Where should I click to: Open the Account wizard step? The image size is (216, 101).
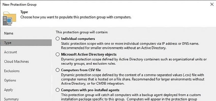pos(10,52)
